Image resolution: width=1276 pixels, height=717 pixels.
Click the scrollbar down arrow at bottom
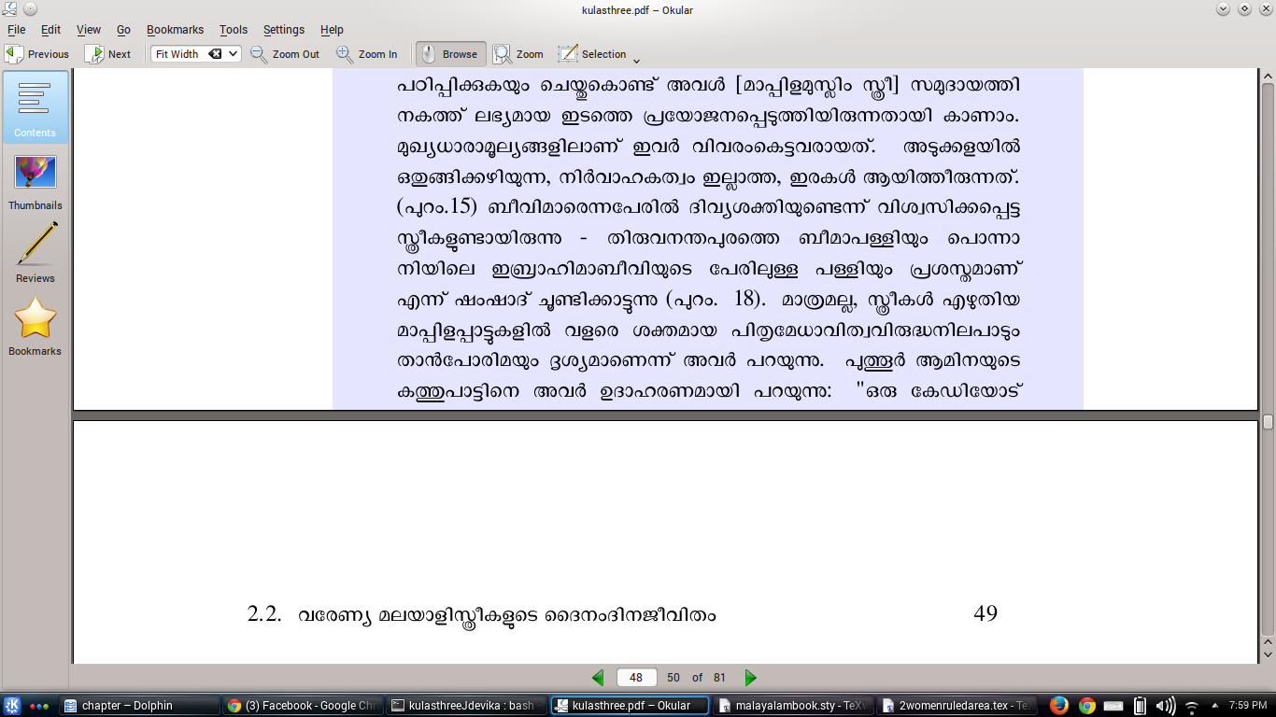click(1268, 655)
